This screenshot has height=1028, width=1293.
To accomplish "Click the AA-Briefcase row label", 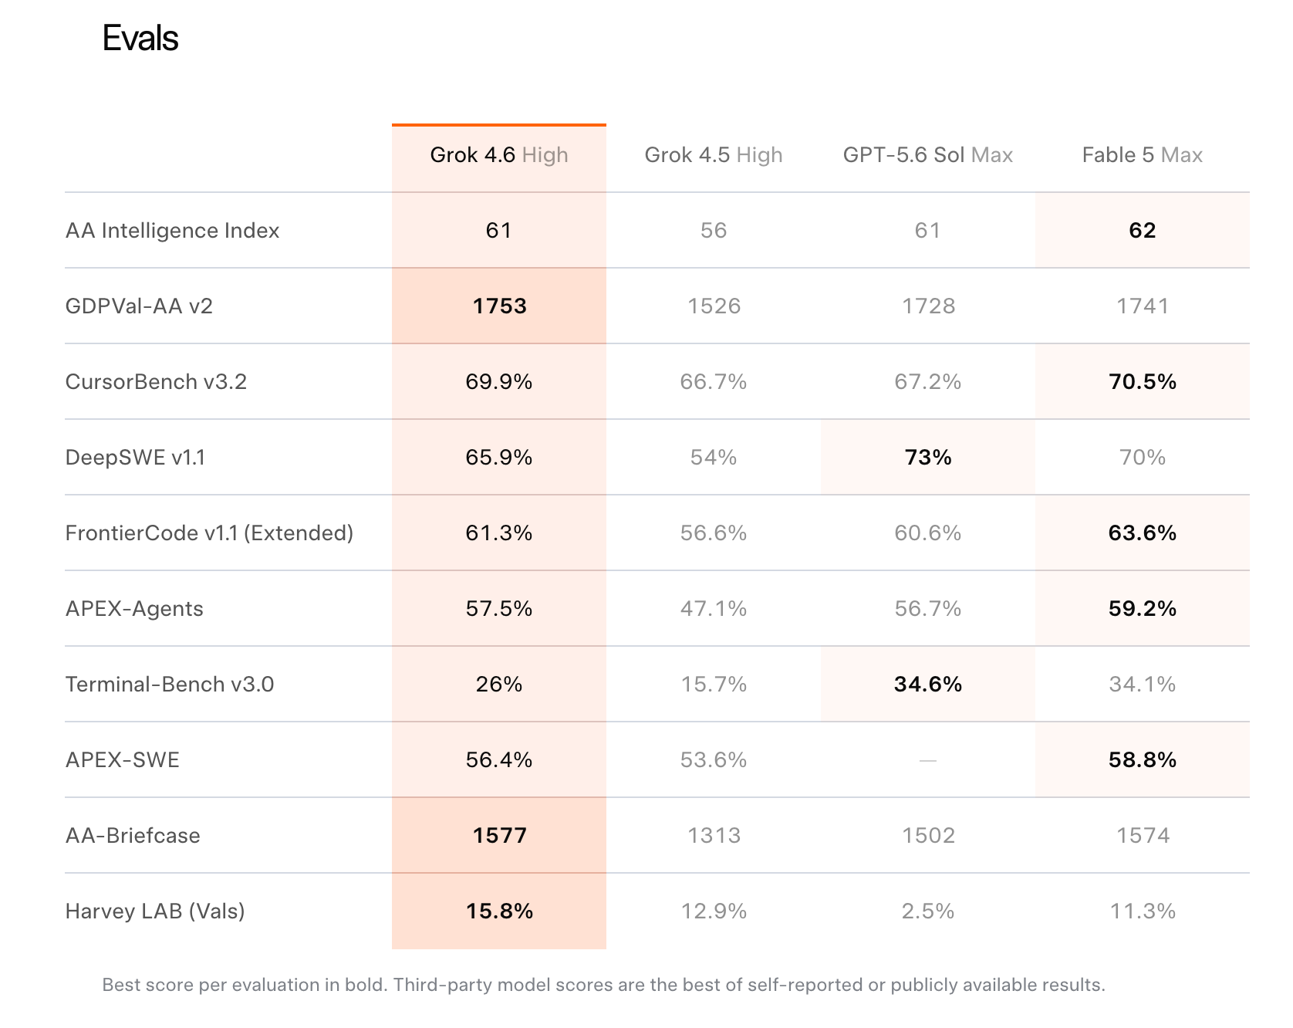I will pos(133,836).
